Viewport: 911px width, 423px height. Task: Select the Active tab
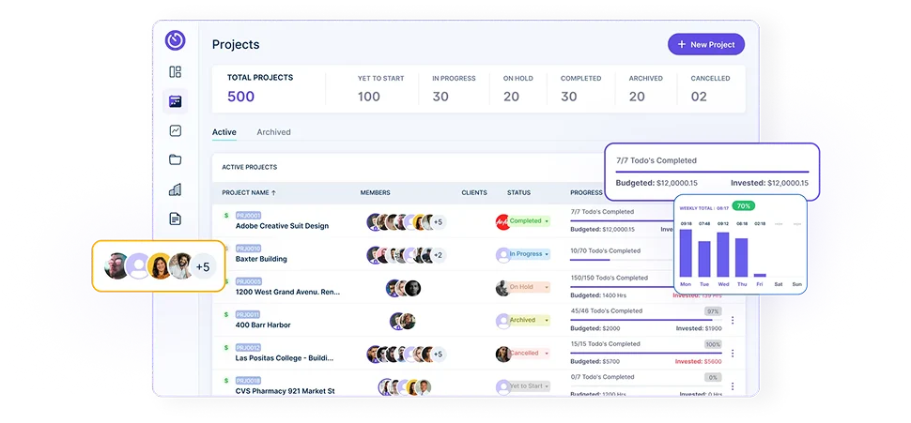coord(224,132)
